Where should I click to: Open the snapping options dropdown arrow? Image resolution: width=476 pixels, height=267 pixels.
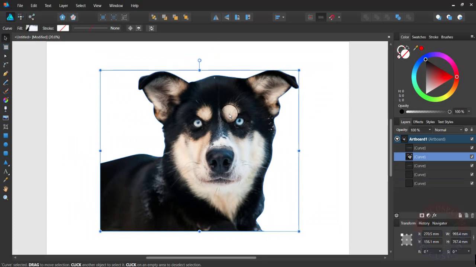pos(339,17)
